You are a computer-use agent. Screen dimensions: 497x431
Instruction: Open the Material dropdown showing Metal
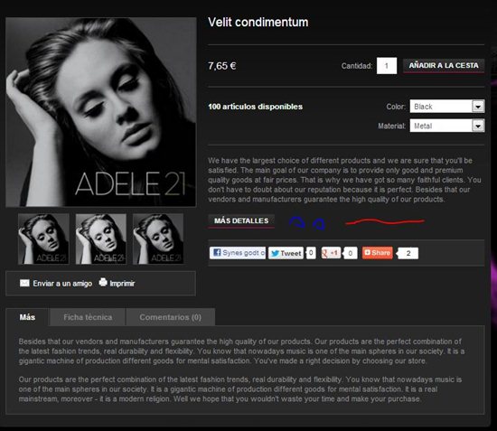pos(447,126)
